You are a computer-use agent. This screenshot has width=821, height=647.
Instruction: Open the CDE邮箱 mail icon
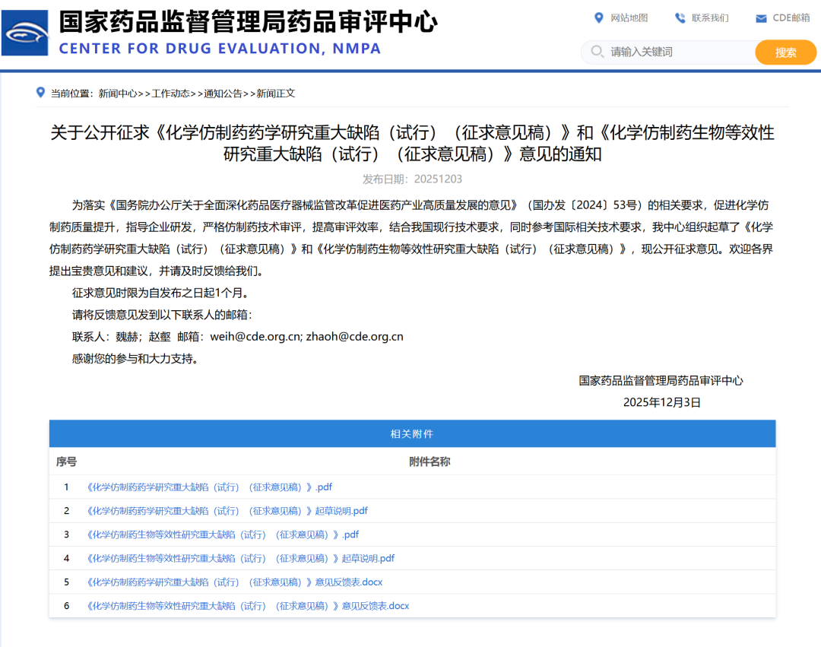coord(761,17)
